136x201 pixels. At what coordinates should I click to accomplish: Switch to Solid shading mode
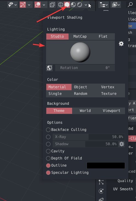click(x=67, y=5)
